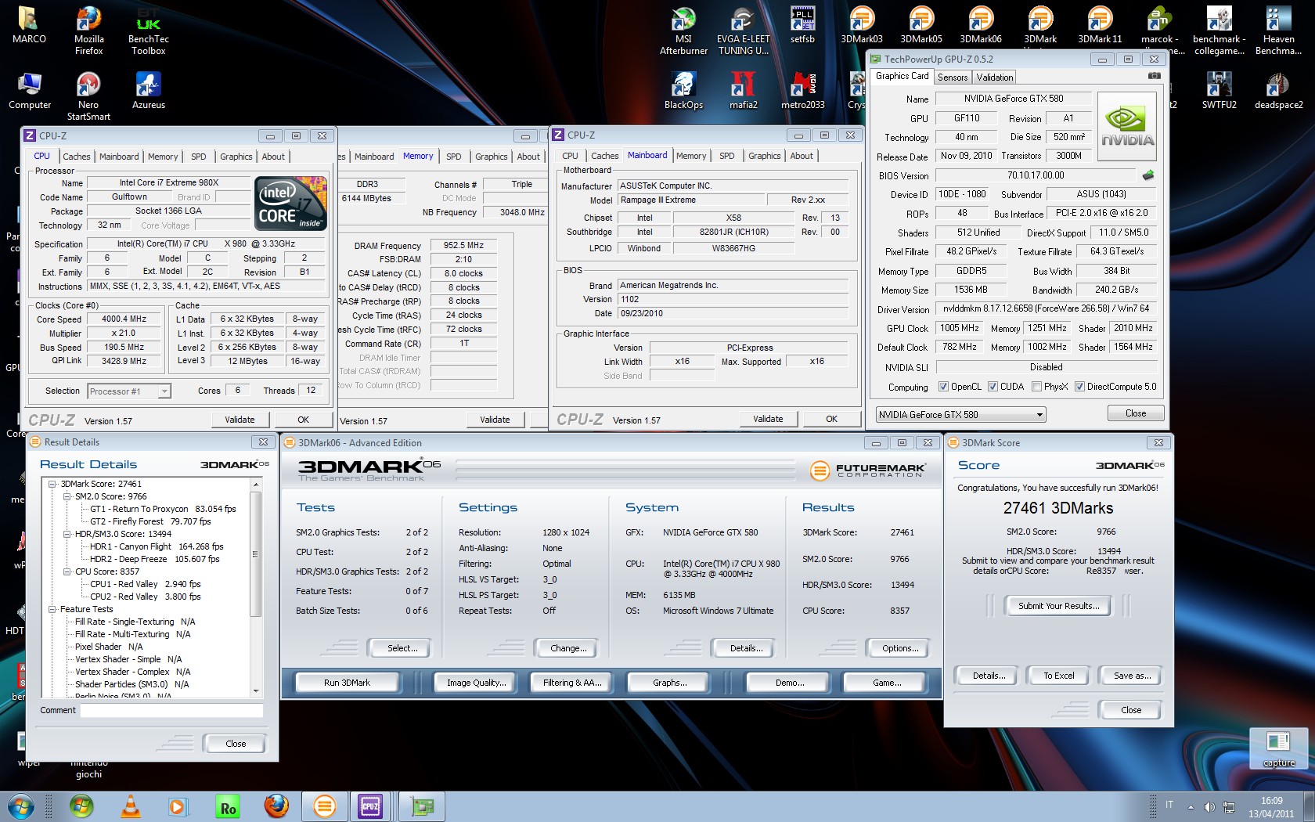Open the 3DMark06 desktop shortcut
Image resolution: width=1315 pixels, height=822 pixels.
click(981, 25)
